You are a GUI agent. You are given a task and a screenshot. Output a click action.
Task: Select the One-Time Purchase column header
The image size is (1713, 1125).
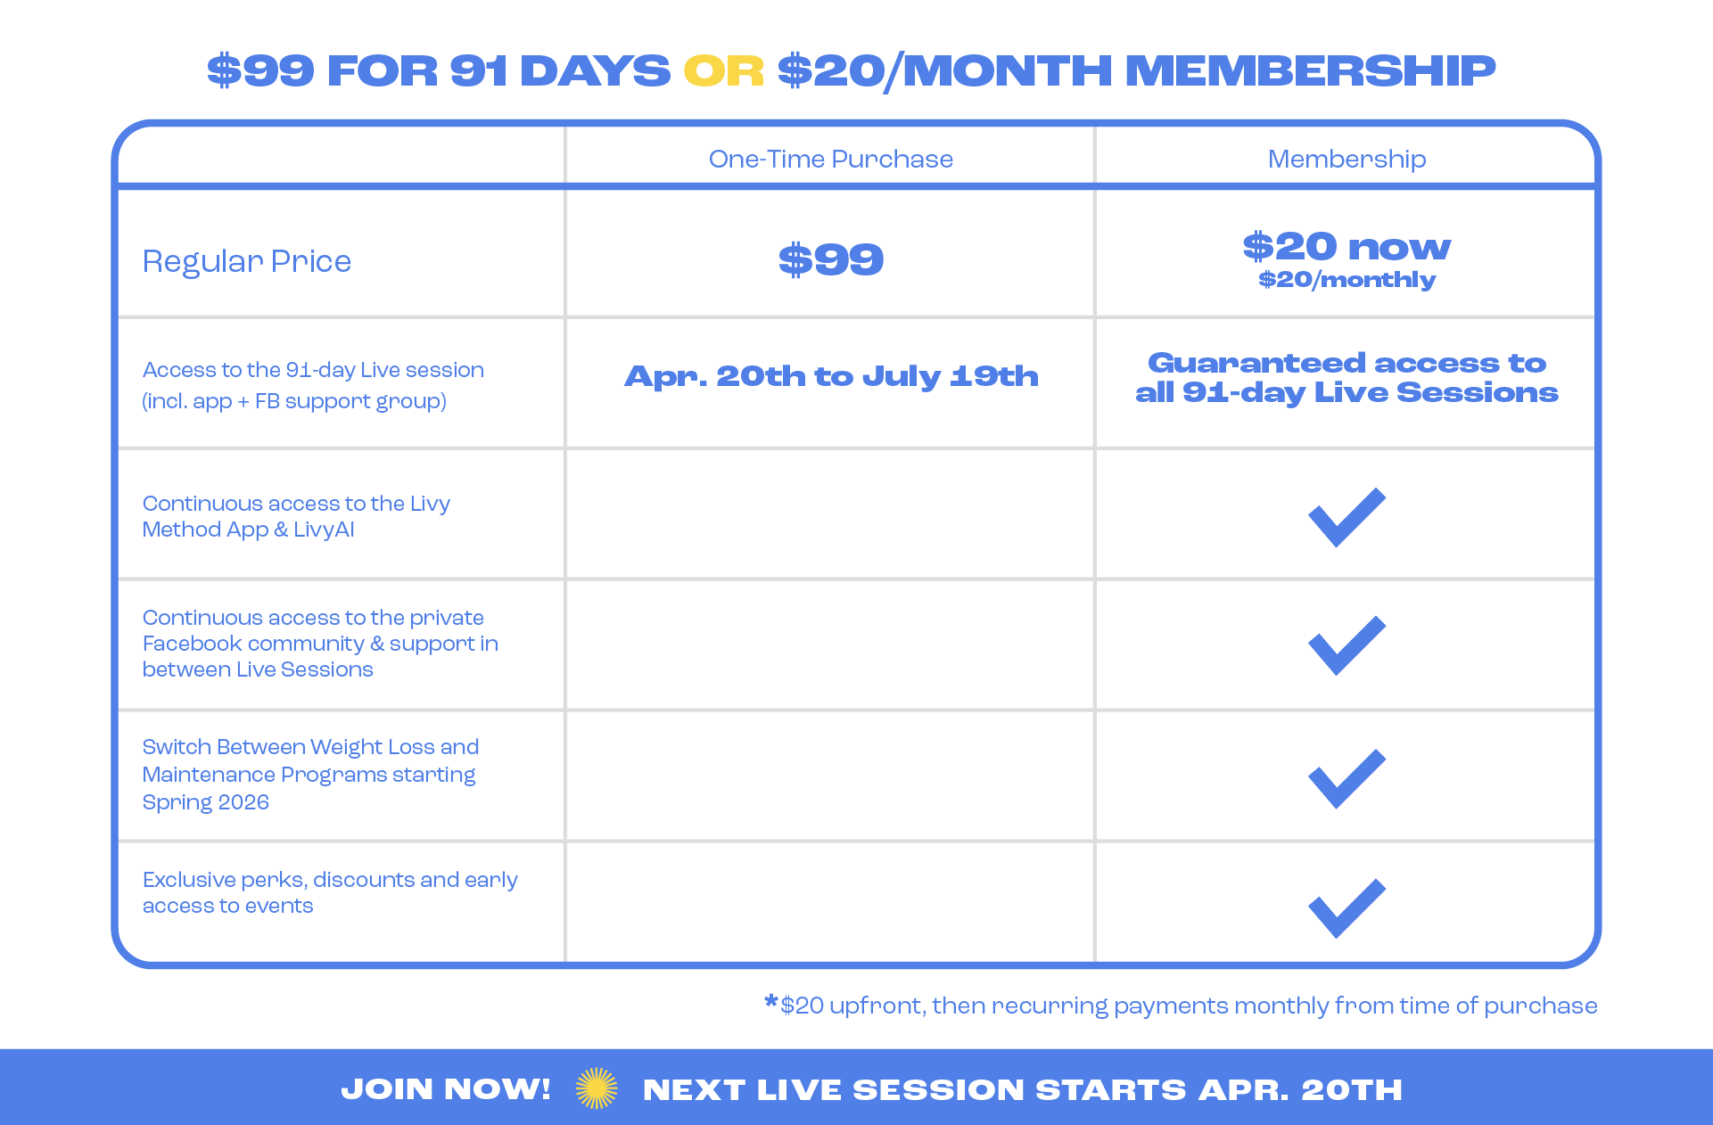830,159
